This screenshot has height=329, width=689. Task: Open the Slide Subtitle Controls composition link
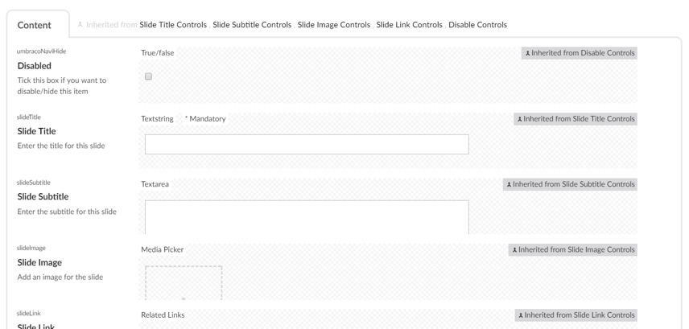[x=252, y=25]
